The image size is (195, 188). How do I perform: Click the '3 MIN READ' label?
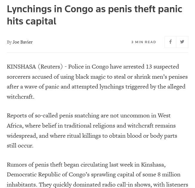tap(144, 42)
